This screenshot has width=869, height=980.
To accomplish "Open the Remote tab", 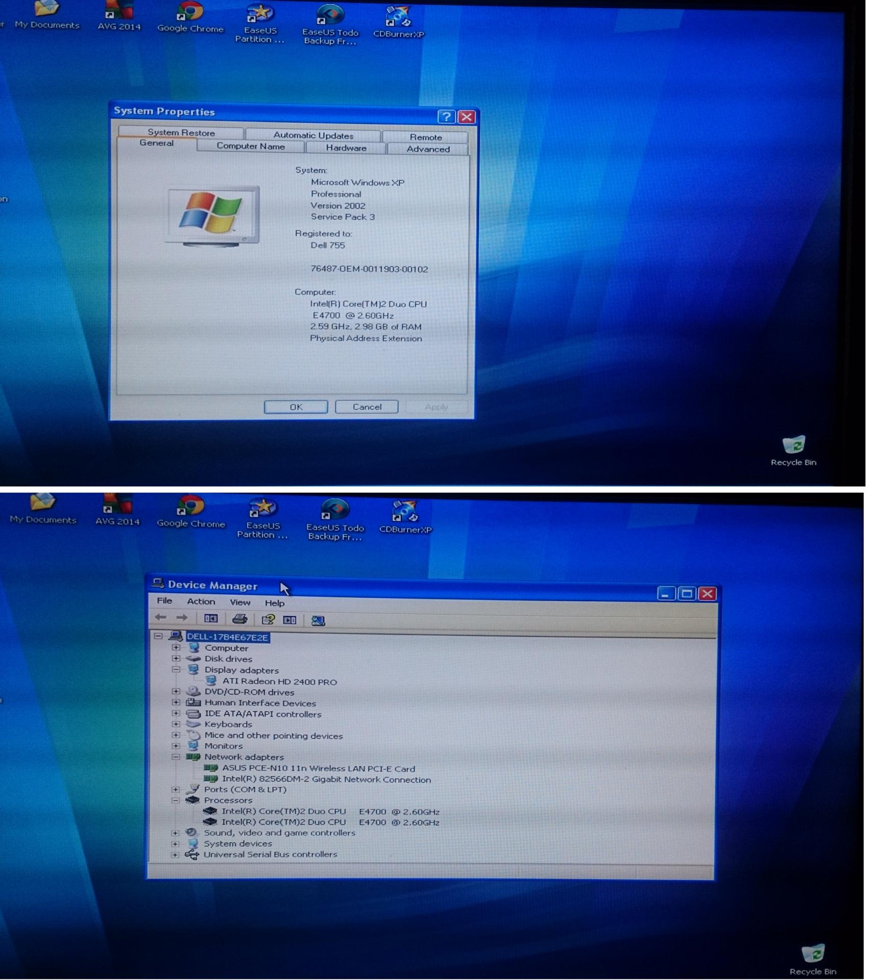I will pyautogui.click(x=426, y=137).
